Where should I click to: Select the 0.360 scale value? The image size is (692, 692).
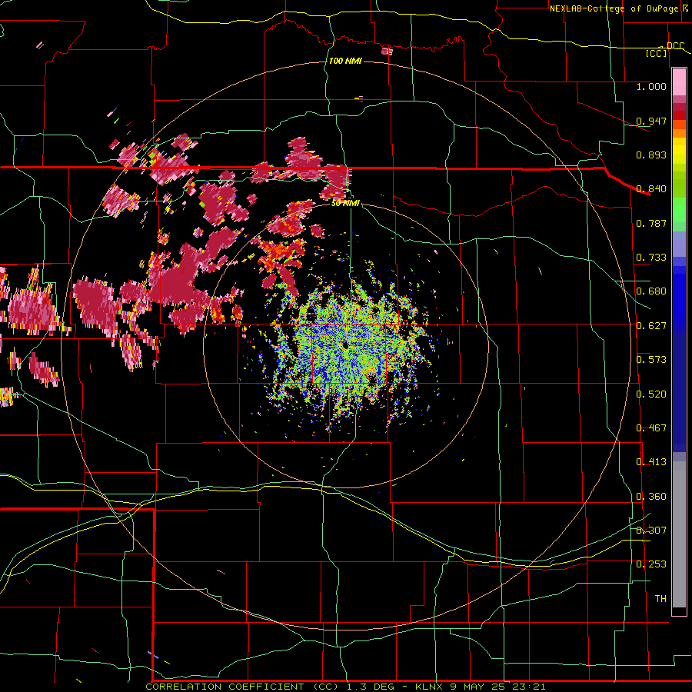point(651,497)
